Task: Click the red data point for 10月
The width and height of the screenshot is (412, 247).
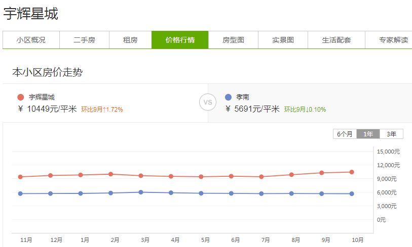Action: pyautogui.click(x=352, y=172)
